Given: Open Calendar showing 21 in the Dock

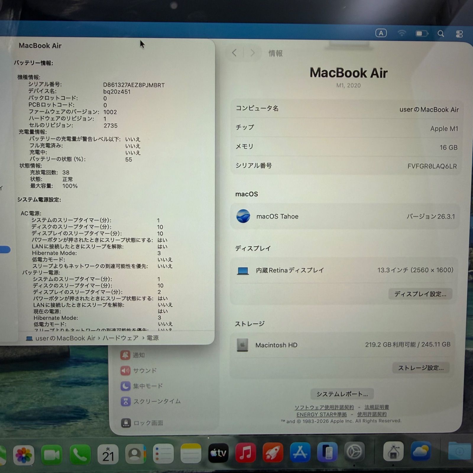Looking at the screenshot, I should [x=108, y=454].
